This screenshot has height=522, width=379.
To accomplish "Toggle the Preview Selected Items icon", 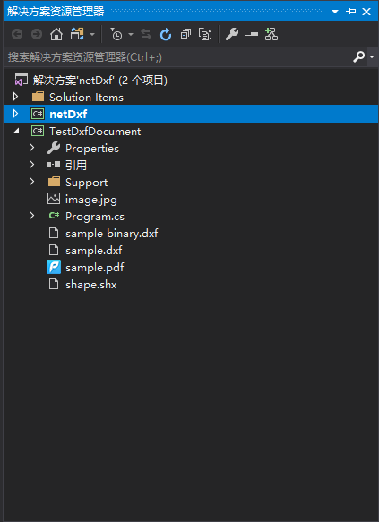I will click(252, 34).
